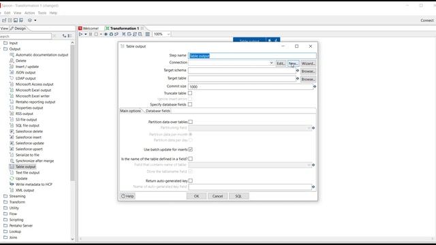Enable Partition data over tables
Screen dimensions: 436x245
(191, 122)
